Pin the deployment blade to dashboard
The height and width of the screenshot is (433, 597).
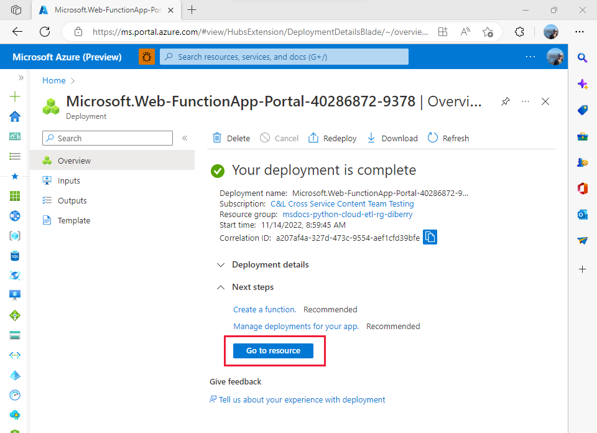505,101
